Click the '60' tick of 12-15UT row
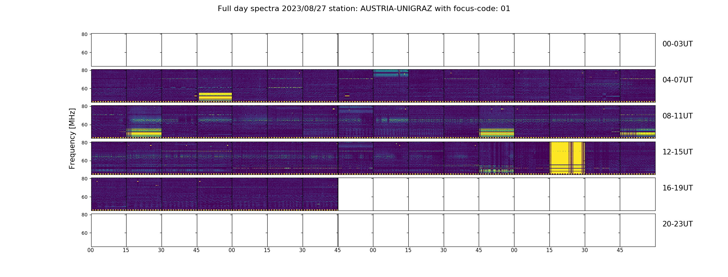 pos(84,161)
